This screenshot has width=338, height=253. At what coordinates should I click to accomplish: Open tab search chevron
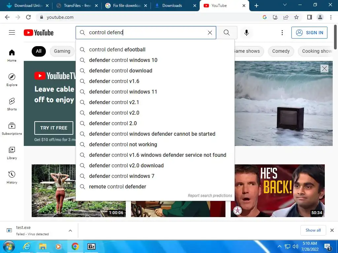click(285, 5)
